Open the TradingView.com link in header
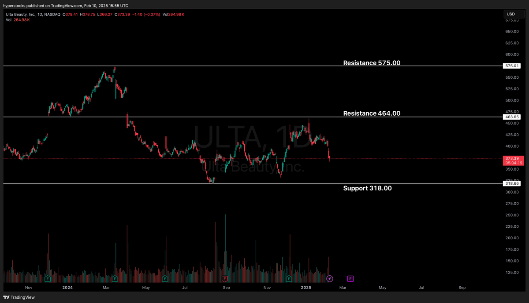Viewport: 529px width, 303px height. point(66,5)
